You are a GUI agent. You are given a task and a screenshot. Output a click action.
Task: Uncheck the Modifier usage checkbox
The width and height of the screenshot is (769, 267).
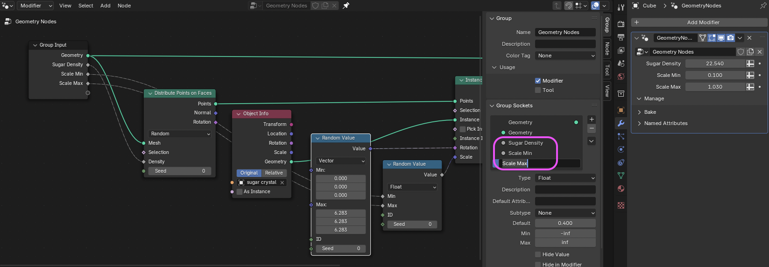coord(538,81)
